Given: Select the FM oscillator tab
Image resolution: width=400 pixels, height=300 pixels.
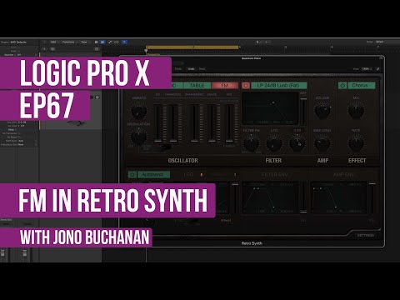Looking at the screenshot, I should (x=225, y=85).
